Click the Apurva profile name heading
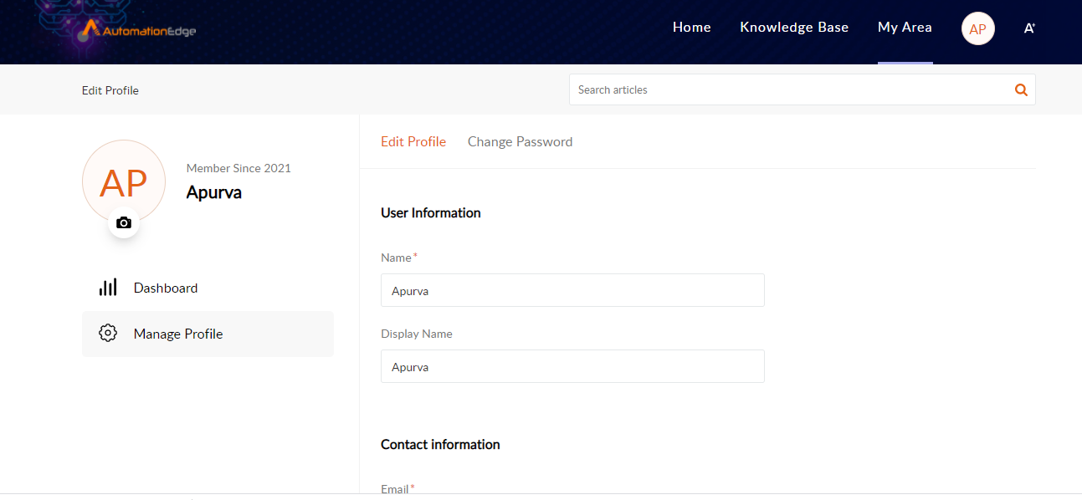Screen dimensions: 1082x500 coord(214,192)
